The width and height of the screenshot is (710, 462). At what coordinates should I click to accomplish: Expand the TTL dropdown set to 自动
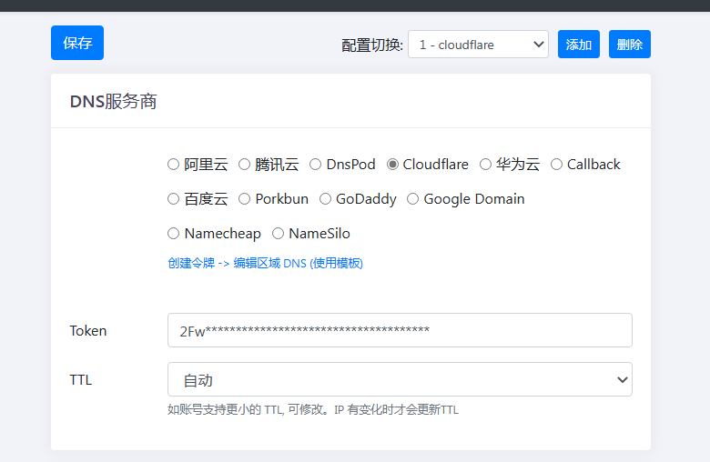[400, 379]
